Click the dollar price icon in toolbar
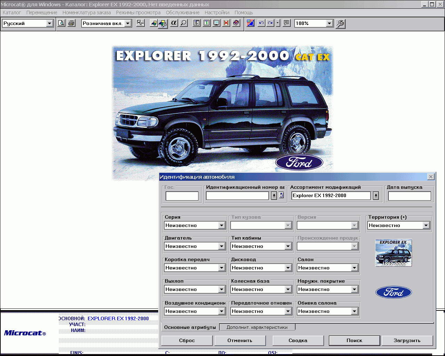 coord(207,23)
